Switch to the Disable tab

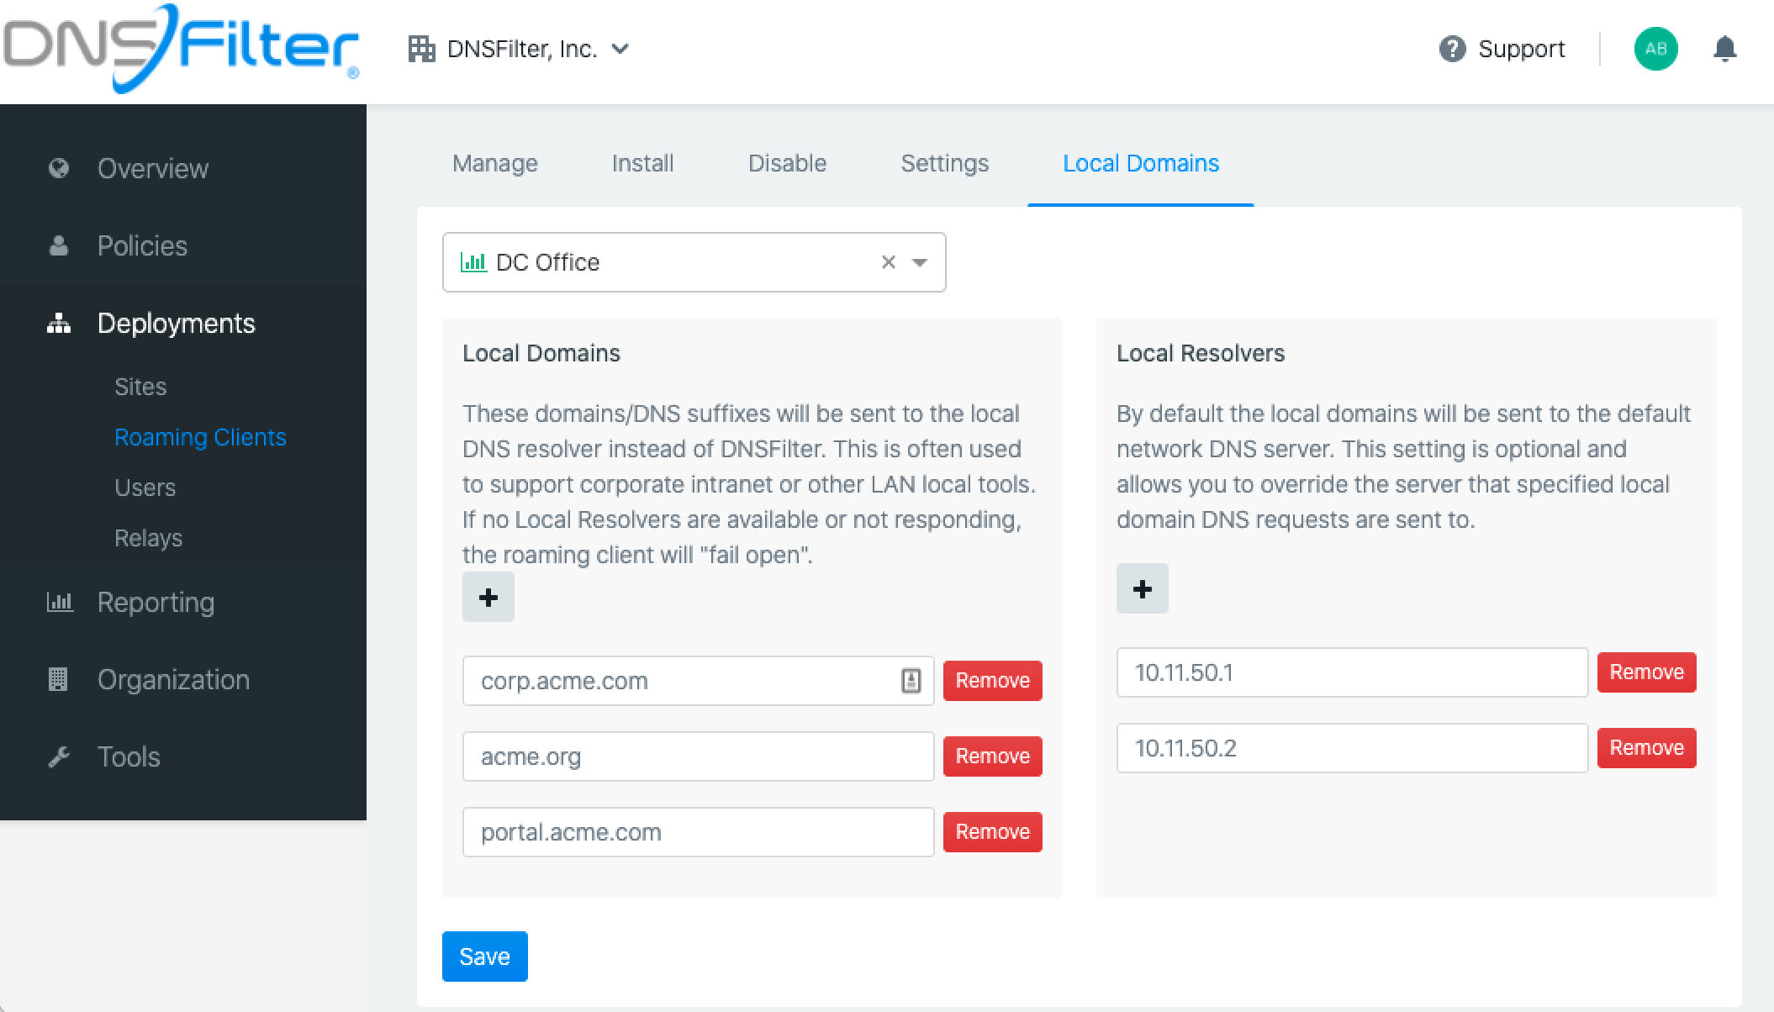tap(787, 163)
